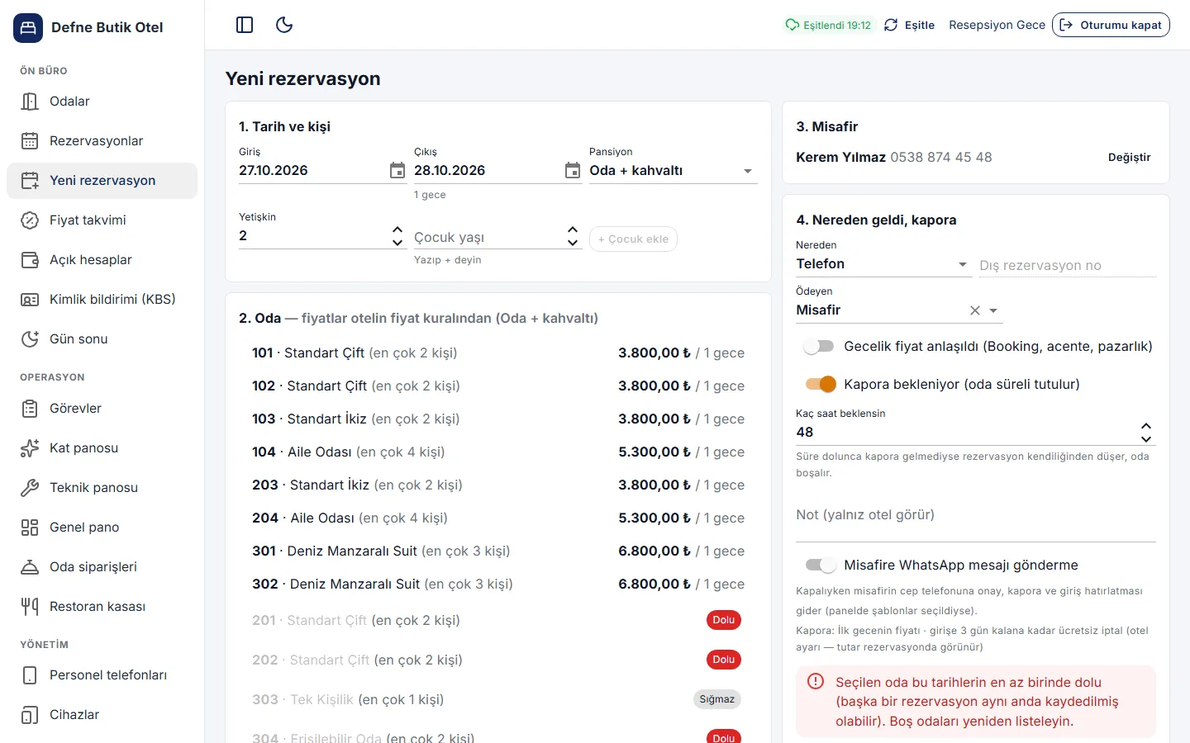This screenshot has width=1190, height=743.
Task: Open calendar picker for Giriş date
Action: tap(397, 170)
